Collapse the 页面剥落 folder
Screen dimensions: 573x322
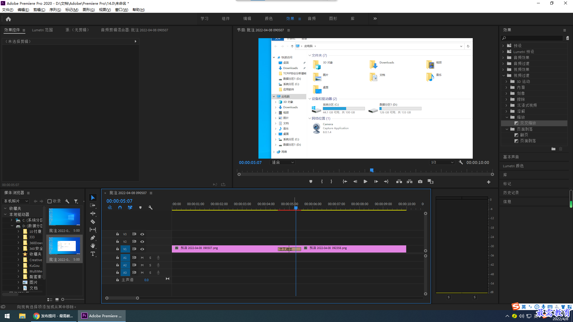pyautogui.click(x=506, y=129)
